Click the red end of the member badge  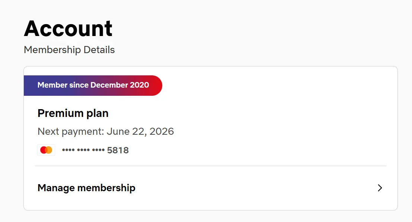click(155, 85)
